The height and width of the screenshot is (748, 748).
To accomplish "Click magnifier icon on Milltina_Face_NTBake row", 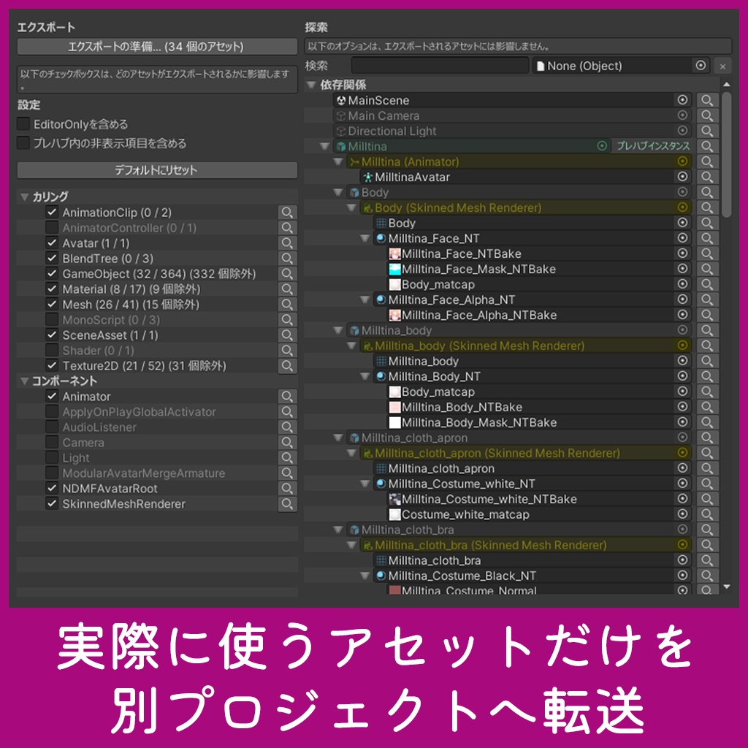I will pos(707,253).
